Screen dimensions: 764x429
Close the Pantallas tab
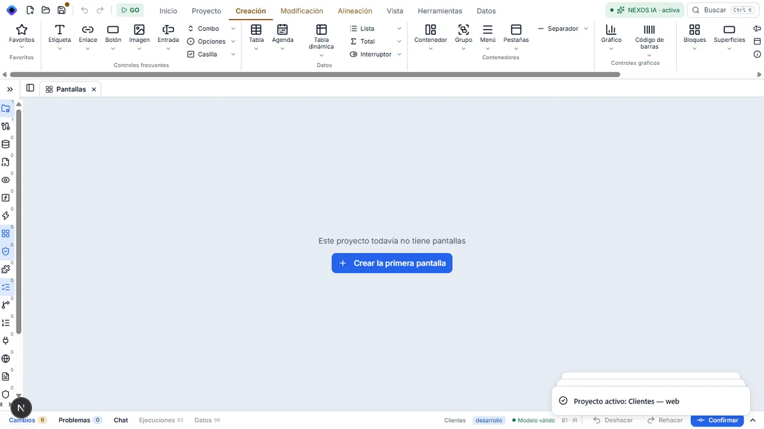(x=94, y=90)
